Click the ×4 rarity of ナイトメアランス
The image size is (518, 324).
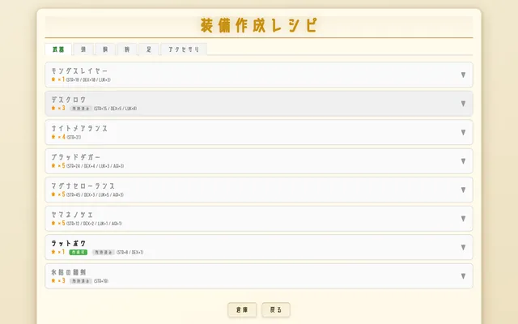point(62,137)
